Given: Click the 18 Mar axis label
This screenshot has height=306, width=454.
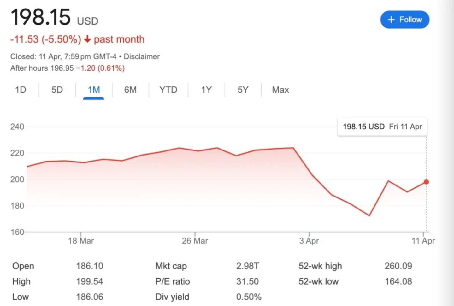Looking at the screenshot, I should coord(81,241).
